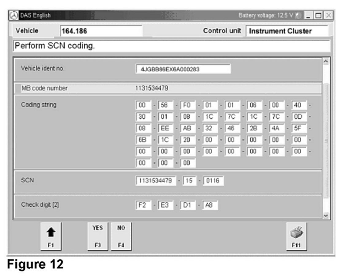This screenshot has width=344, height=278.
Task: Click the SCN field 1131534479
Action: pos(156,181)
